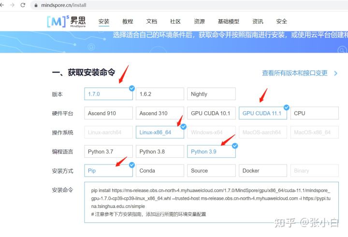Choose Source installation method
Image resolution: width=348 pixels, height=237 pixels.
tap(211, 171)
